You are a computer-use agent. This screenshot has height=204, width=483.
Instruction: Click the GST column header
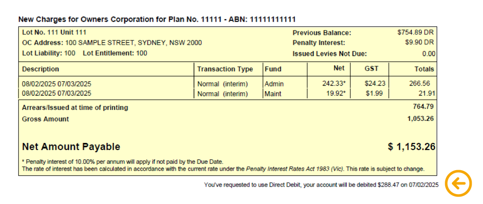372,69
